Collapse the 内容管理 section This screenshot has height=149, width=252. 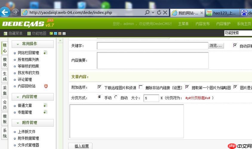[33, 97]
